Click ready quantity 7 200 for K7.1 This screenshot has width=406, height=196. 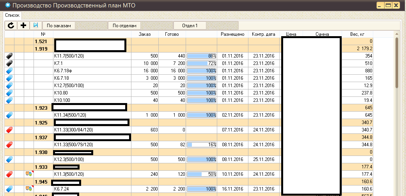tap(179, 63)
